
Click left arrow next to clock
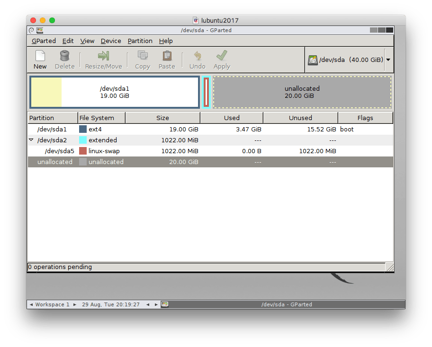tap(148, 304)
